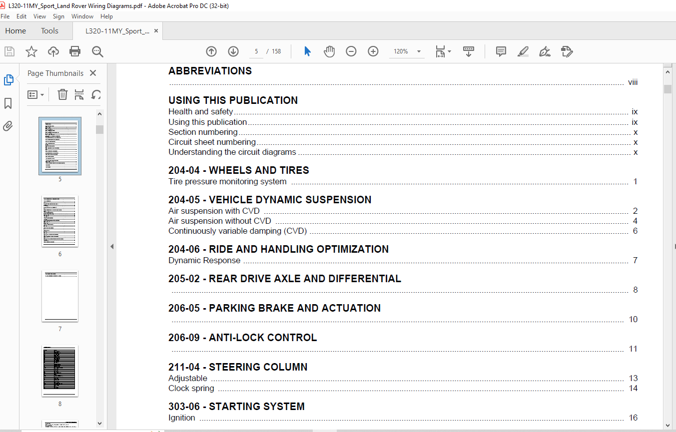Open the Edit menu

click(x=21, y=16)
